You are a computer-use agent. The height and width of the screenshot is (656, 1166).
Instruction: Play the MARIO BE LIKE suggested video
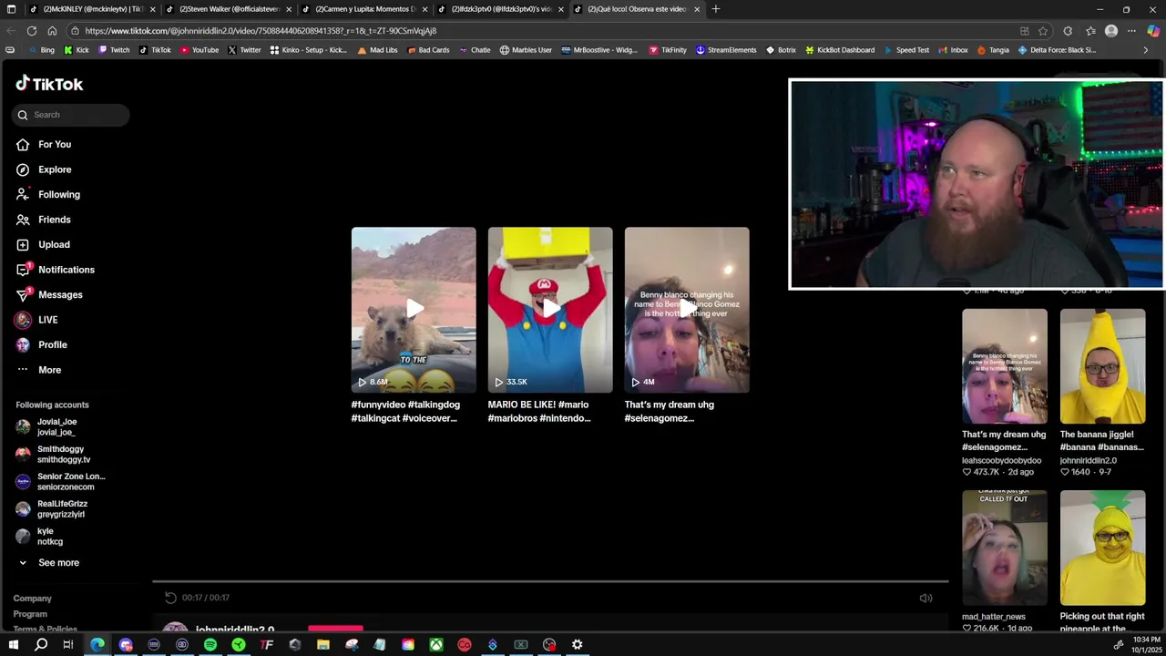coord(550,310)
